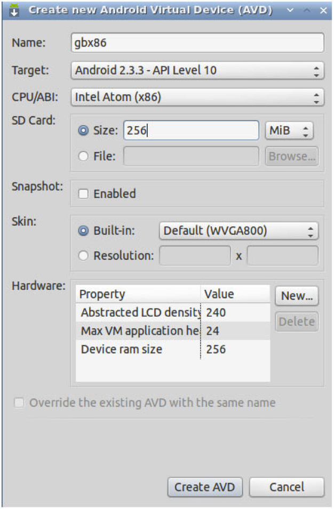Select the SD Card Size radio button
The image size is (334, 509).
coord(83,130)
